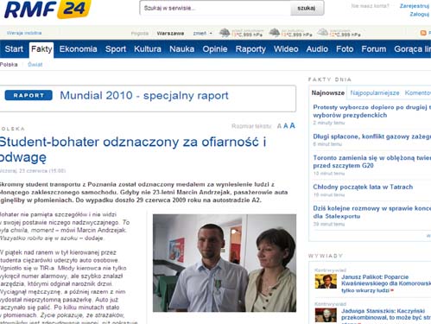The height and width of the screenshot is (324, 431).
Task: Switch to the Najnowsze tab
Action: tap(328, 92)
